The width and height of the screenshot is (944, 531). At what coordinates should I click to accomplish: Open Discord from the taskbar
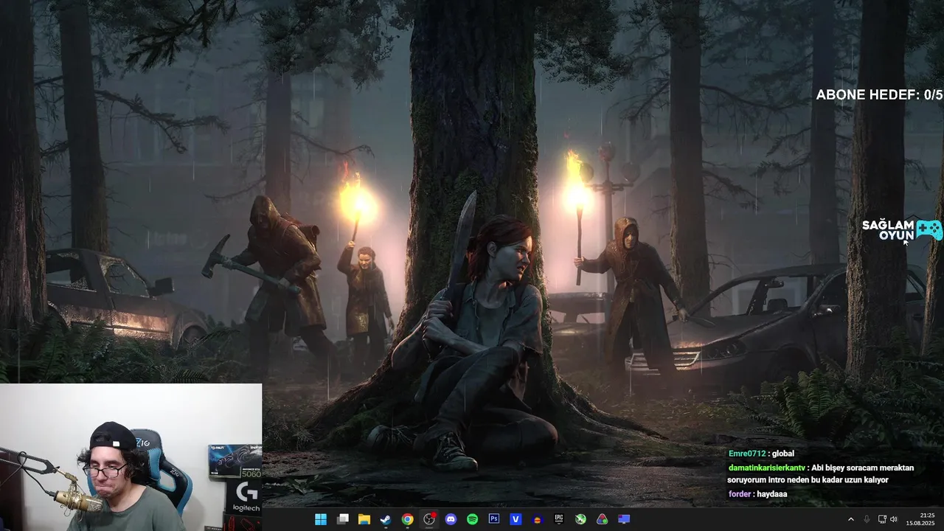[451, 519]
